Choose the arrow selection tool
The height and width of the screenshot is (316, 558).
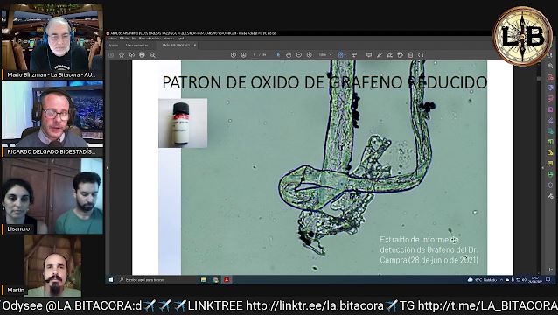tap(278, 55)
